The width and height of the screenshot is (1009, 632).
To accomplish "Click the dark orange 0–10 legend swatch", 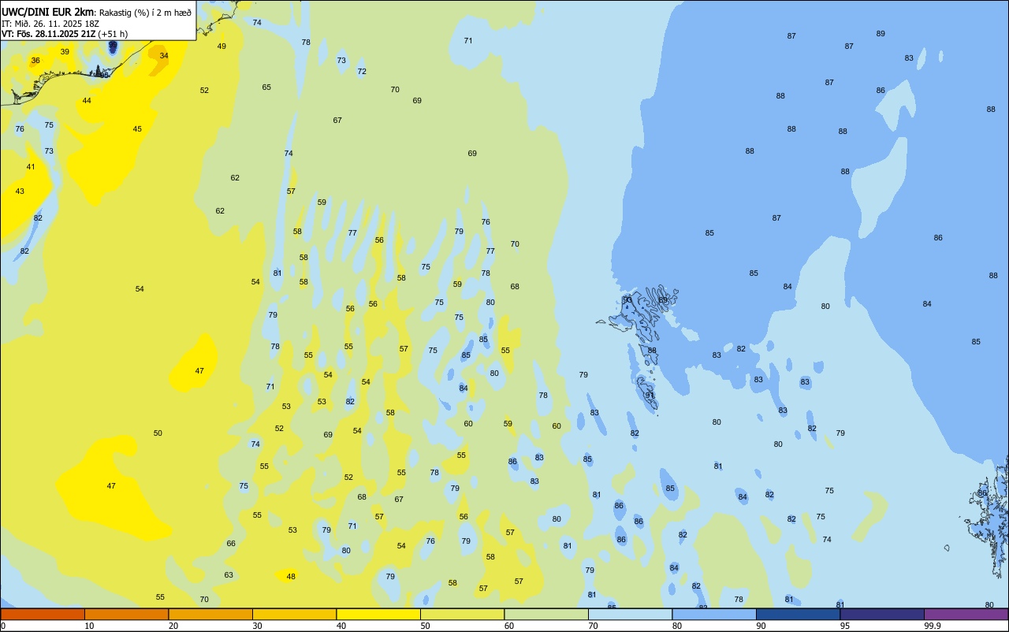I will (43, 614).
